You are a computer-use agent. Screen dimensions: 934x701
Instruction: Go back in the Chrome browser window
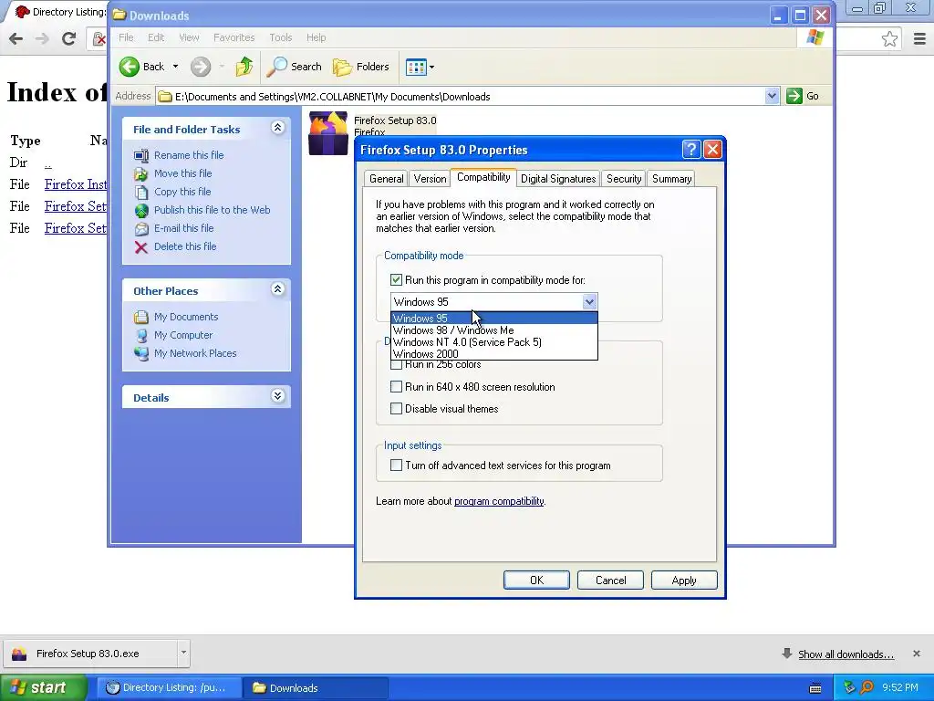[16, 38]
